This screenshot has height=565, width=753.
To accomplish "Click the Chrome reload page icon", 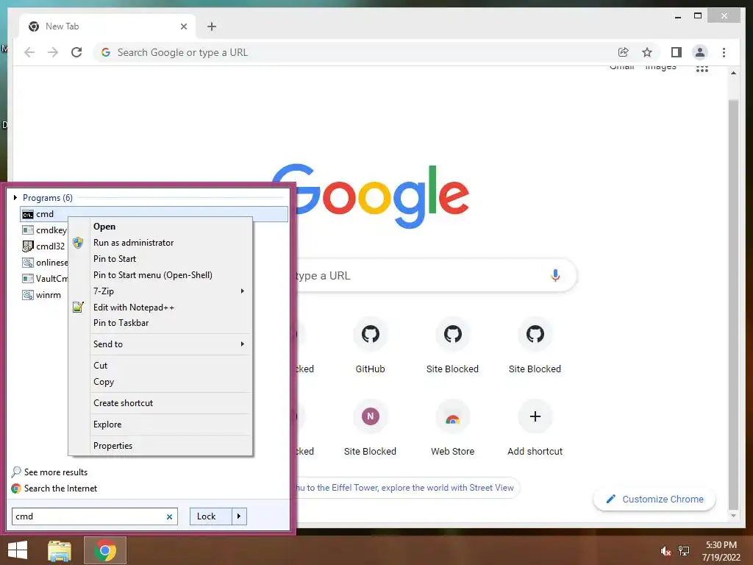I will tap(76, 52).
